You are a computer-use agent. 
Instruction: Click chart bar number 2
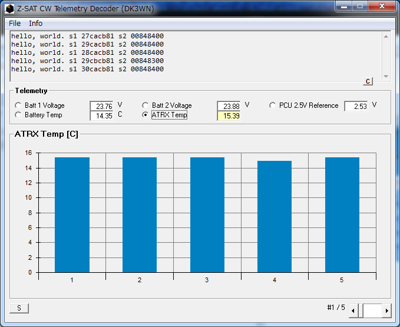(x=140, y=215)
